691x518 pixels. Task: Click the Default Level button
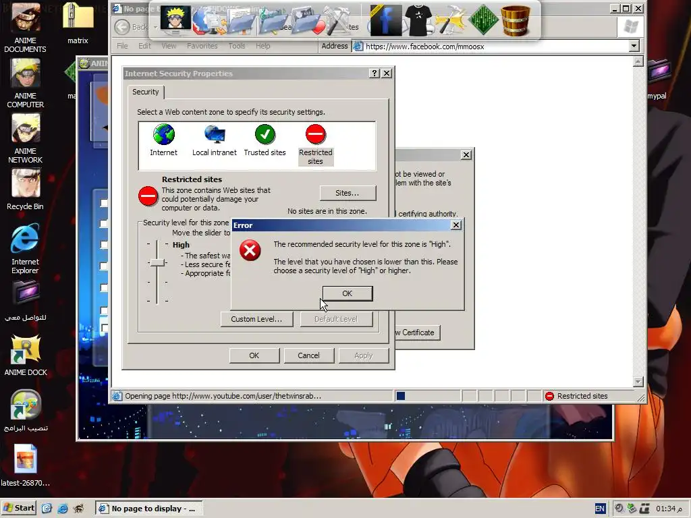coord(336,319)
